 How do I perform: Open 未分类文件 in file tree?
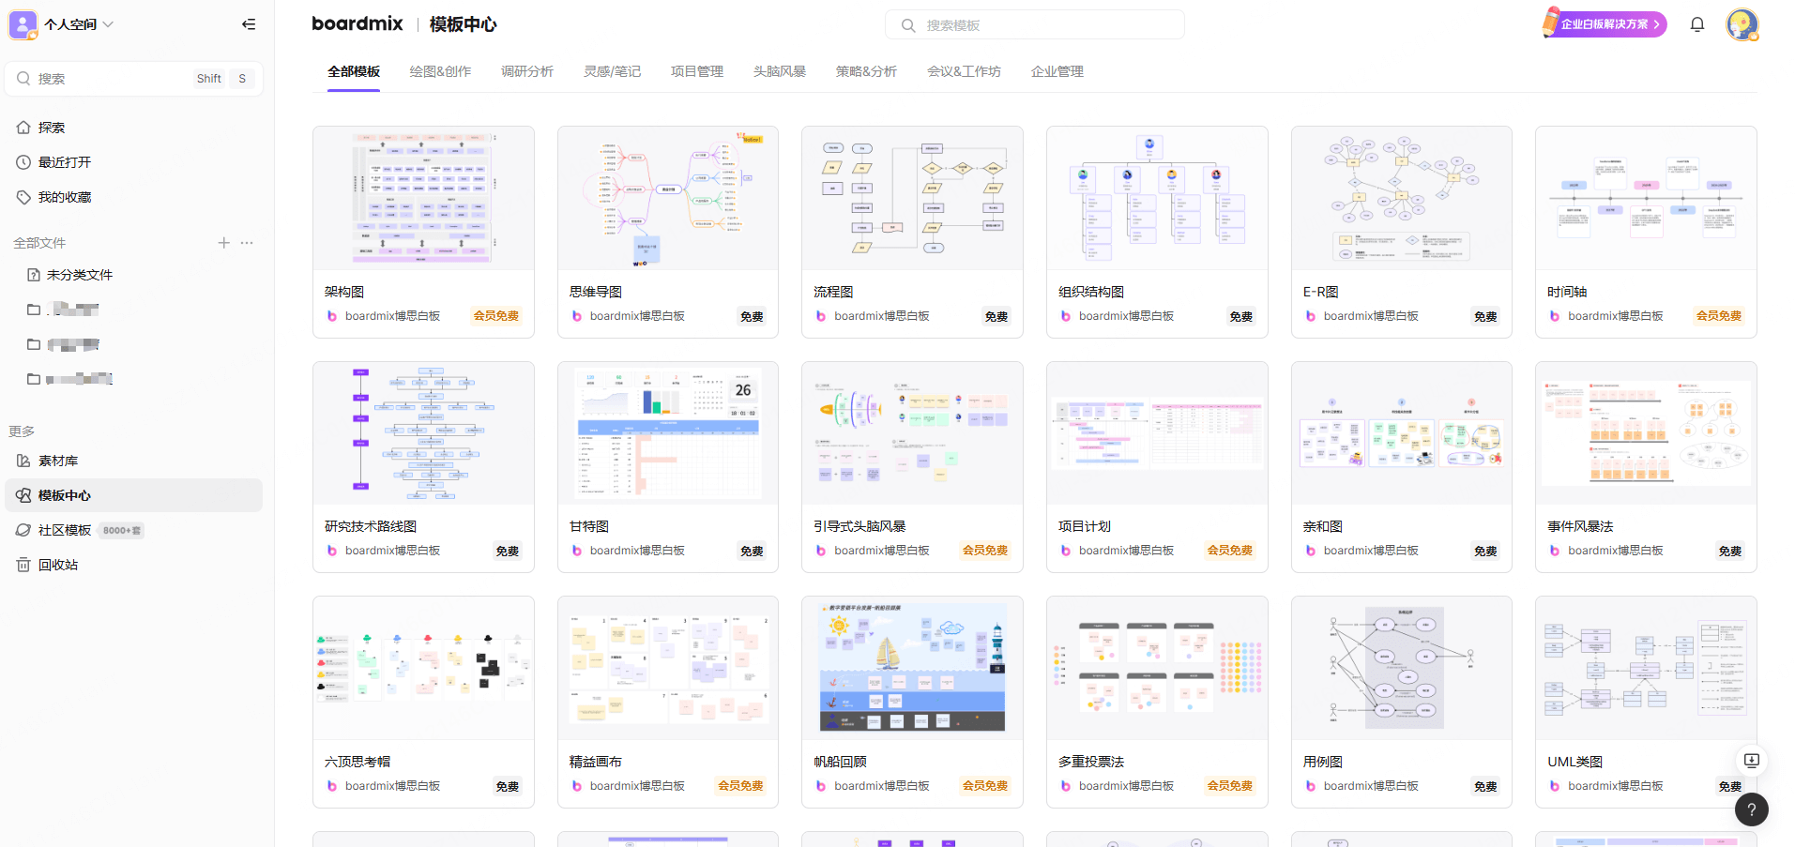click(x=79, y=275)
